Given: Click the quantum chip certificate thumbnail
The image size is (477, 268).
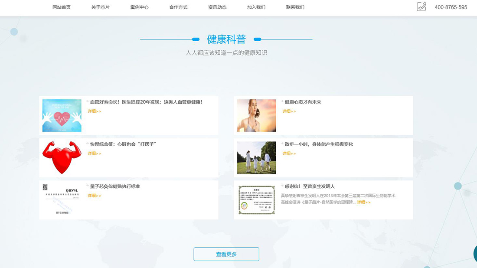Looking at the screenshot, I should click(x=61, y=199).
